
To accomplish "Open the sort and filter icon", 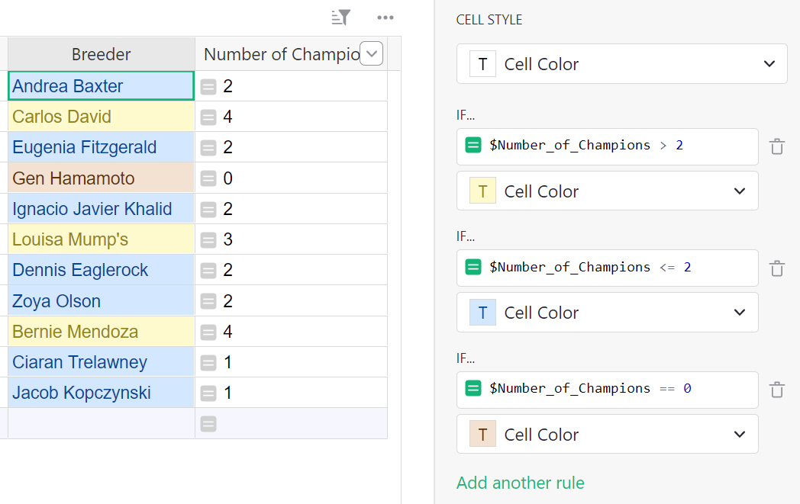I will [x=340, y=17].
